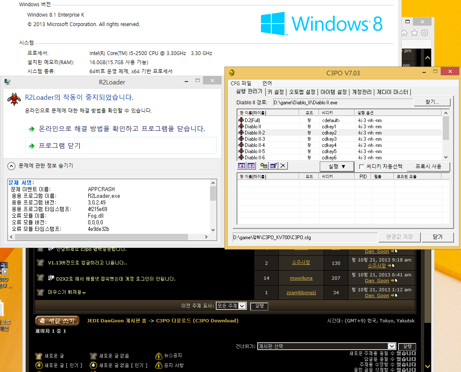Switch to the 키 설정 tab
The image size is (461, 372).
276,92
